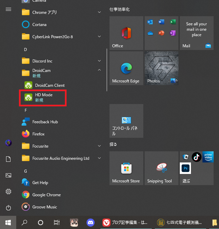This screenshot has width=219, height=229.
Task: Jump via letter D header
Action: (25, 50)
